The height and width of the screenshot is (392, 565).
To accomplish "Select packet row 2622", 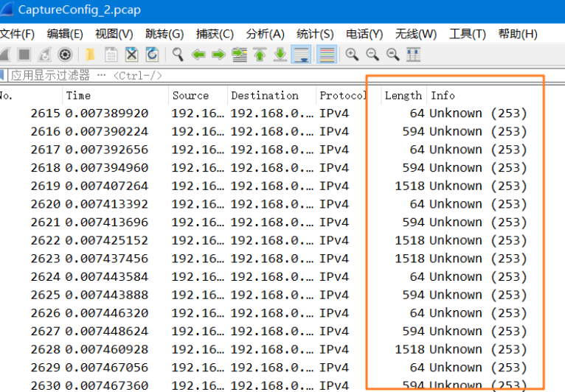I will coord(282,240).
